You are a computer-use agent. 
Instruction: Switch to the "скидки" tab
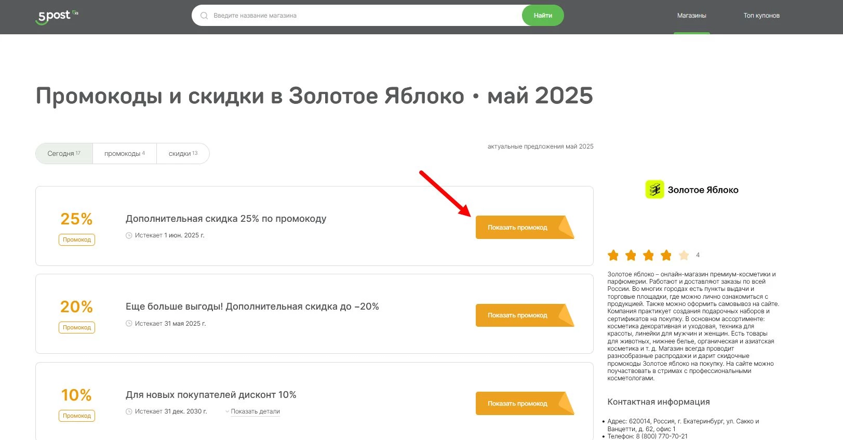pyautogui.click(x=182, y=153)
